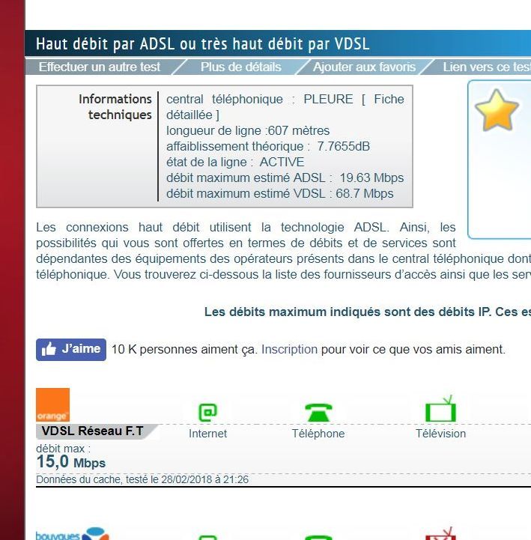Image resolution: width=531 pixels, height=540 pixels.
Task: Click 'Téléphone' label under Orange
Action: coord(318,434)
